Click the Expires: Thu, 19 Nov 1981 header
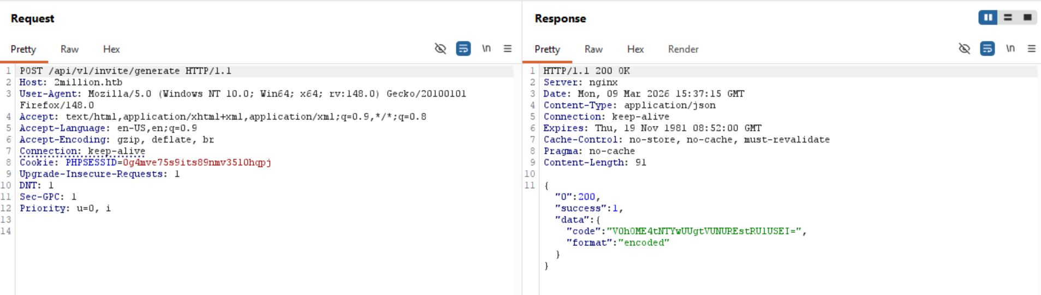Image resolution: width=1041 pixels, height=295 pixels. tap(652, 128)
